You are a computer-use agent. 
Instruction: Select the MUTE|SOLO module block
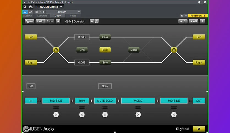105,101
